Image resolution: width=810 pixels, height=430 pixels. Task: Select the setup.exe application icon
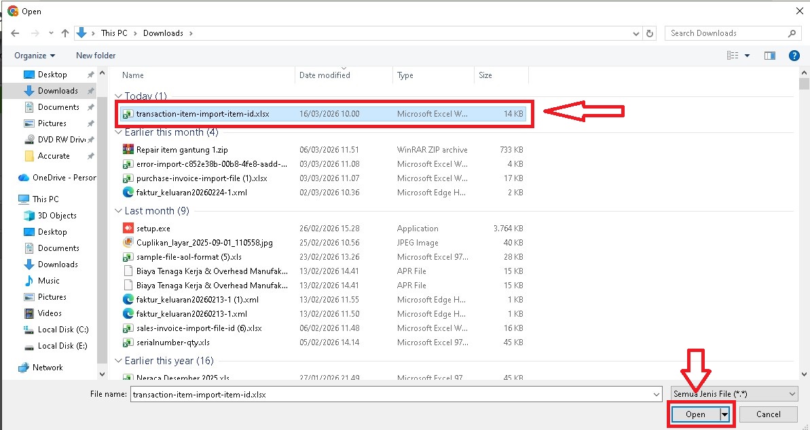(x=128, y=229)
